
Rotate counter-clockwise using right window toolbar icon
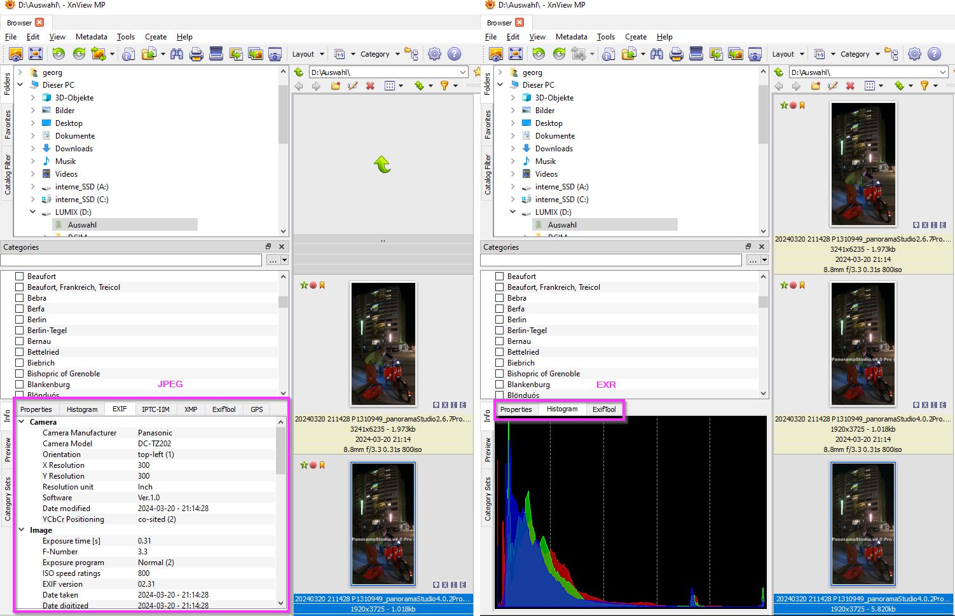pyautogui.click(x=539, y=54)
